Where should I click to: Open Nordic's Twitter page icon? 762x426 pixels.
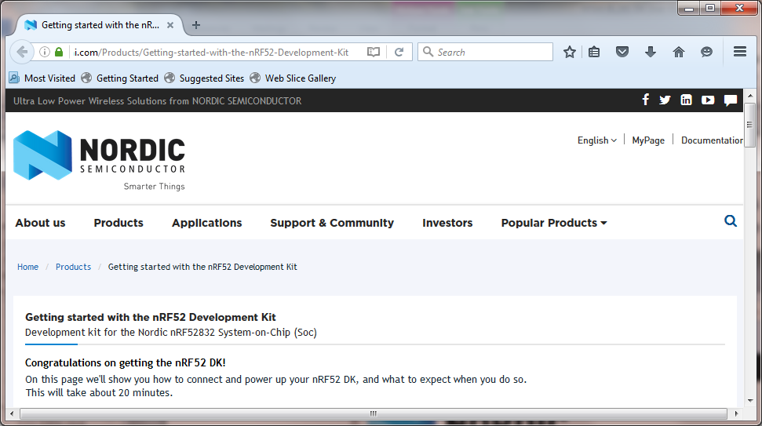coord(665,100)
